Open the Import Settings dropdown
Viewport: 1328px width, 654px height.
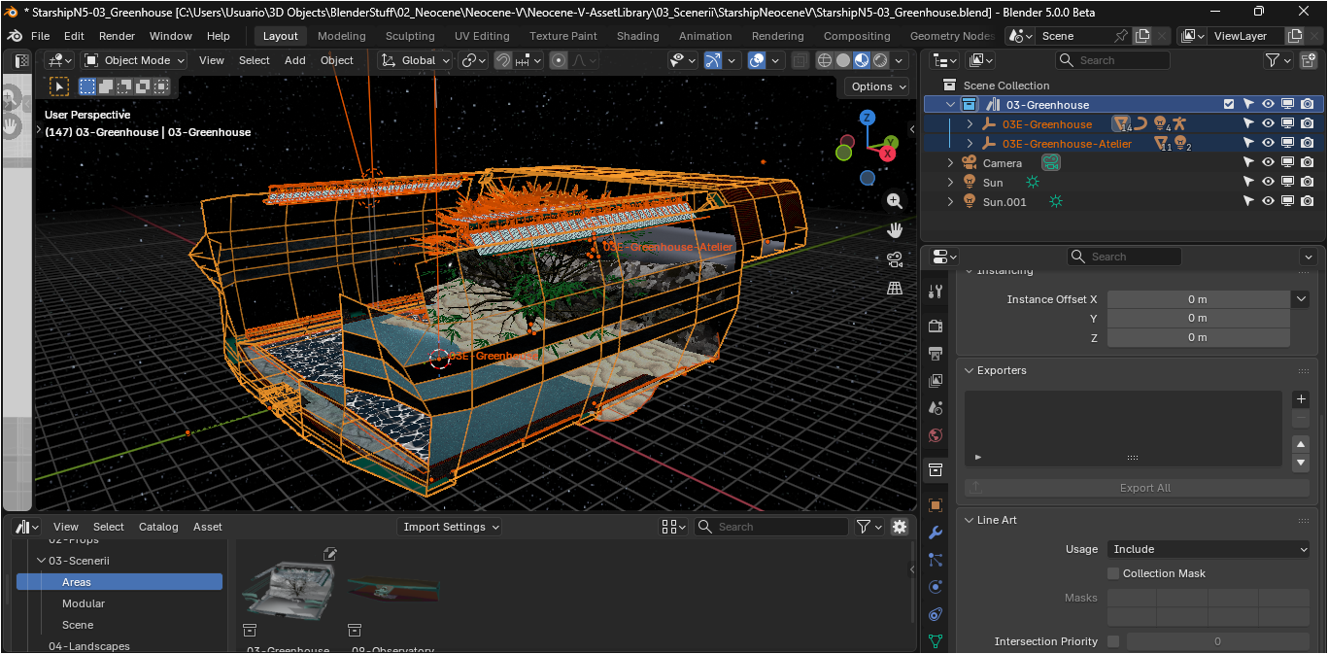pyautogui.click(x=451, y=527)
